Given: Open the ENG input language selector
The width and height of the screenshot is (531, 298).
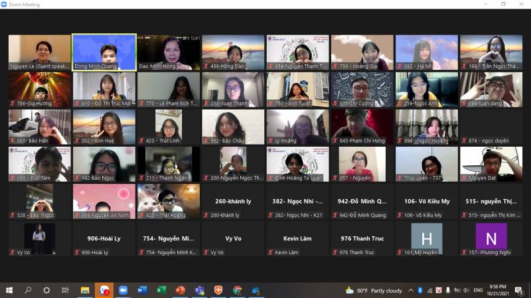Looking at the screenshot, I should (477, 290).
